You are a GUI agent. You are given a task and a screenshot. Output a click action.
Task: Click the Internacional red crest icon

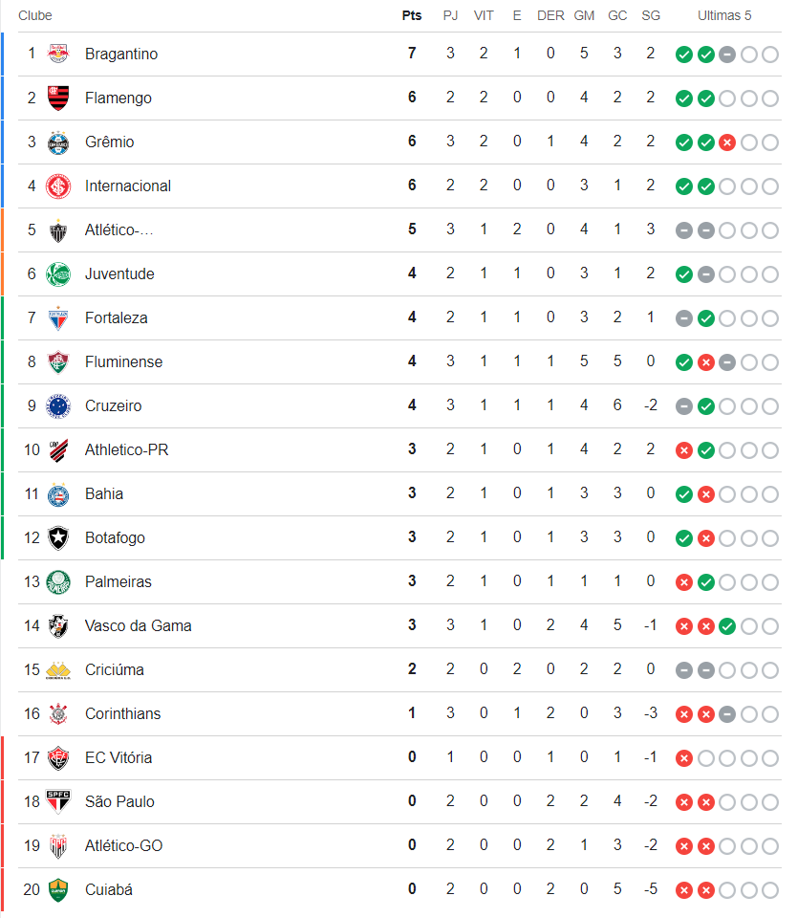58,186
